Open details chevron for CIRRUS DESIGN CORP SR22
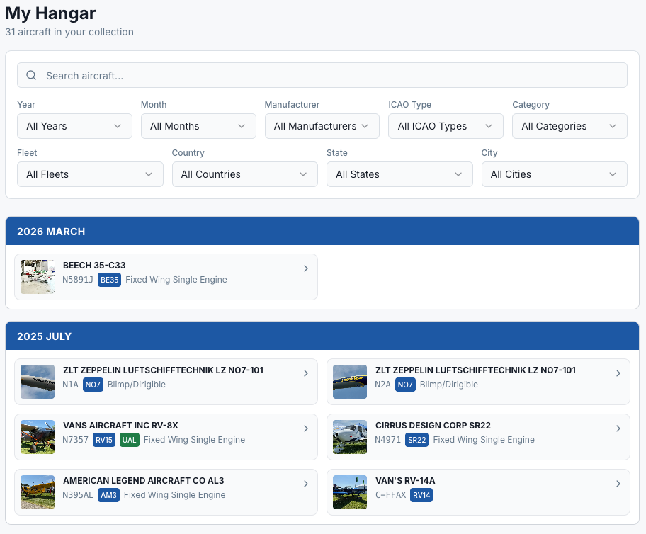 coord(618,428)
